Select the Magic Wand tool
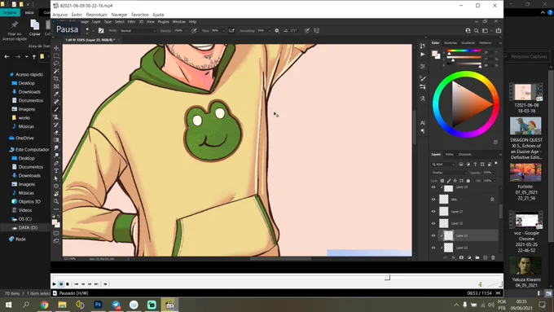Screen dimensions: 554x312 tap(56, 71)
